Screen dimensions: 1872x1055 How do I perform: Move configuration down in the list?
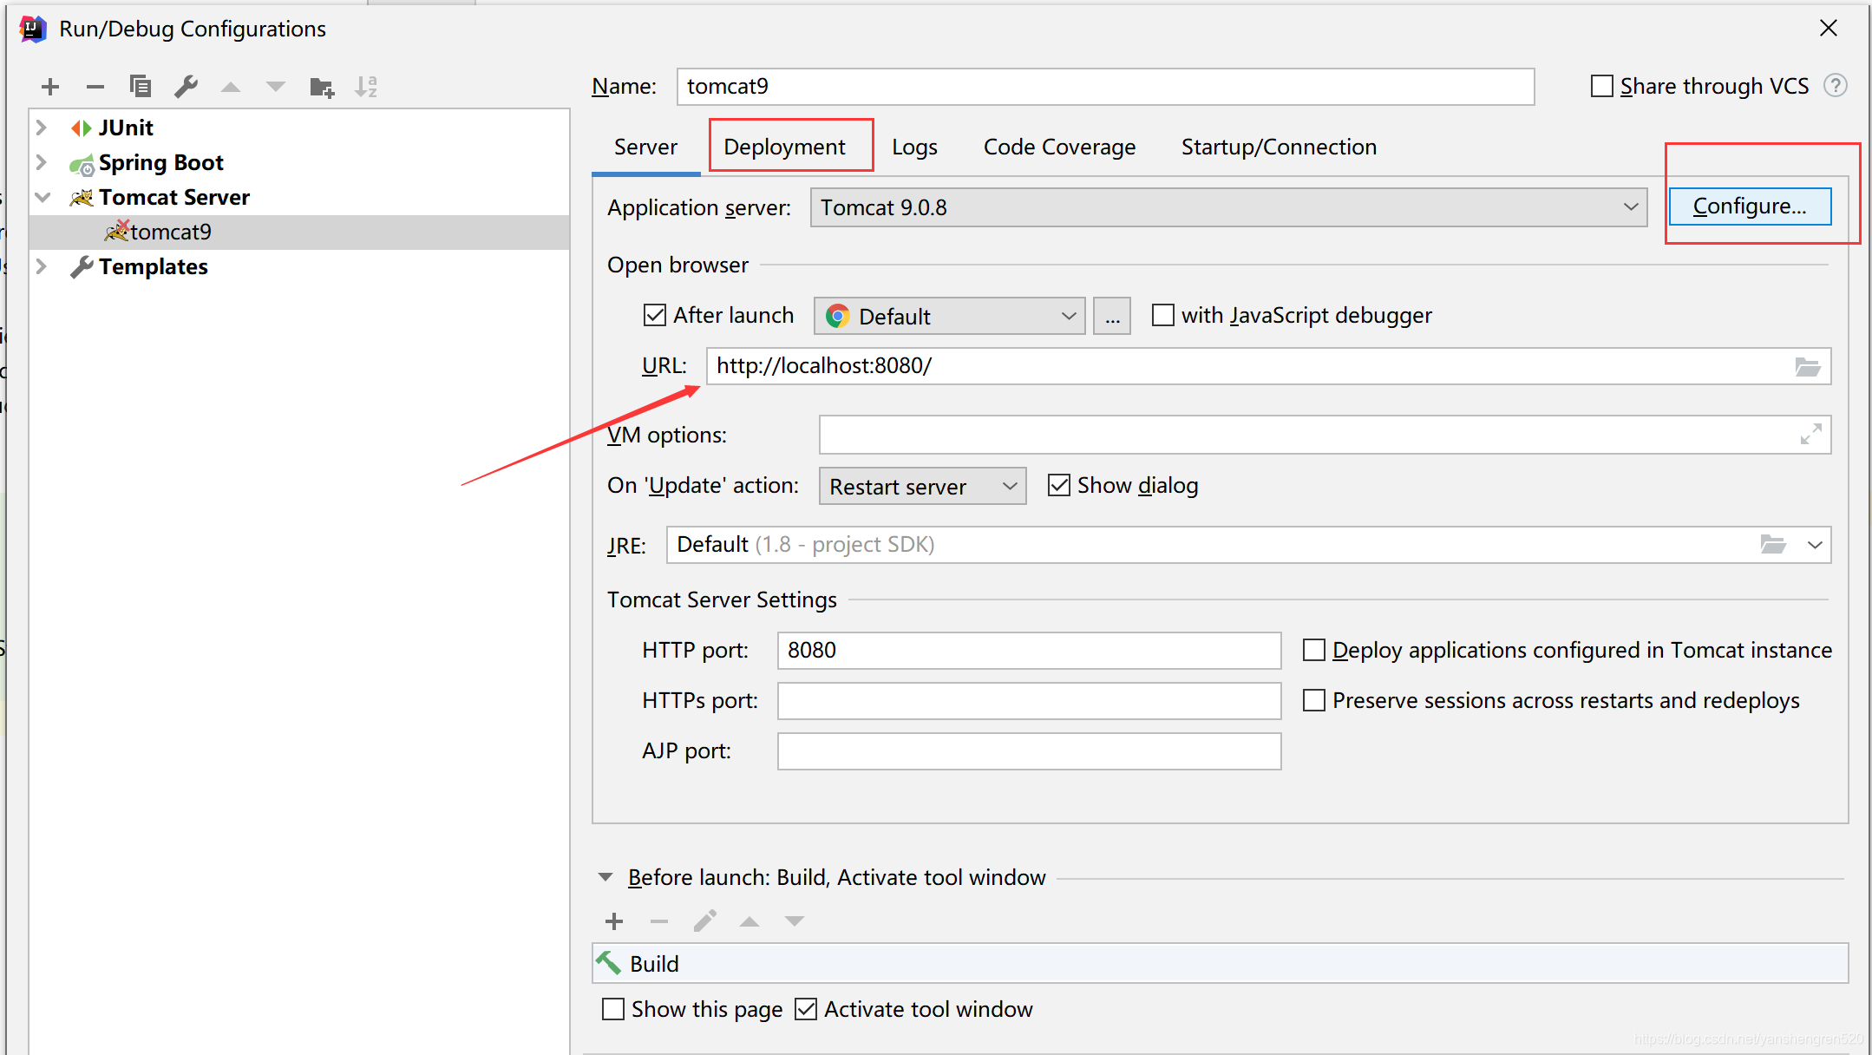click(x=276, y=87)
